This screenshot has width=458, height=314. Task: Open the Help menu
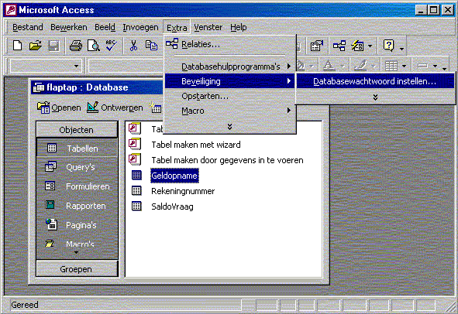(x=239, y=27)
